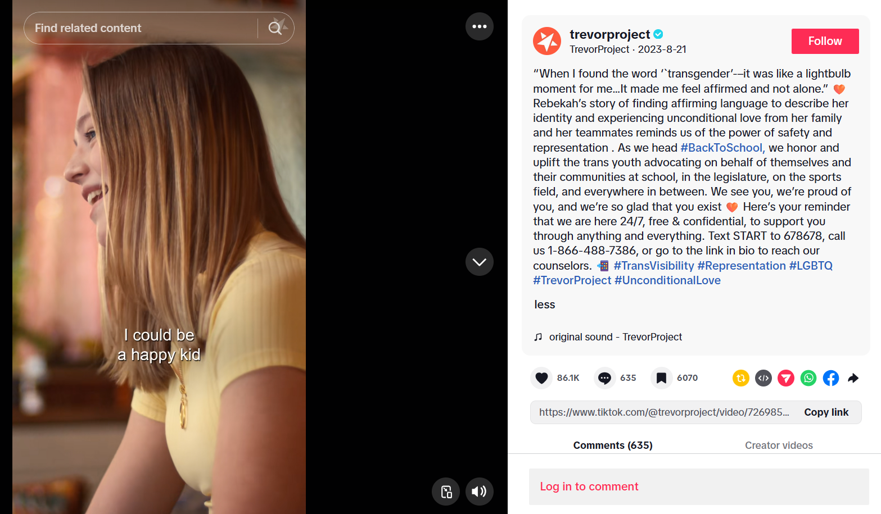Like the video with the heart icon
The image size is (881, 514).
pos(541,378)
